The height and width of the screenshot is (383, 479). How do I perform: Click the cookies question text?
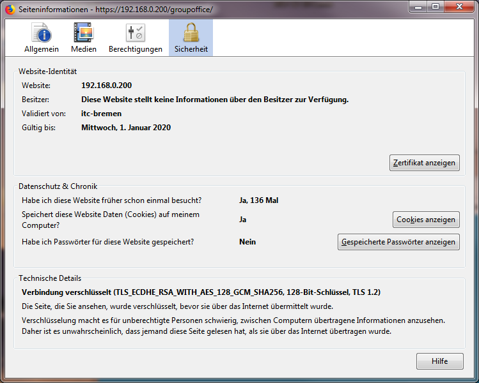coord(110,220)
